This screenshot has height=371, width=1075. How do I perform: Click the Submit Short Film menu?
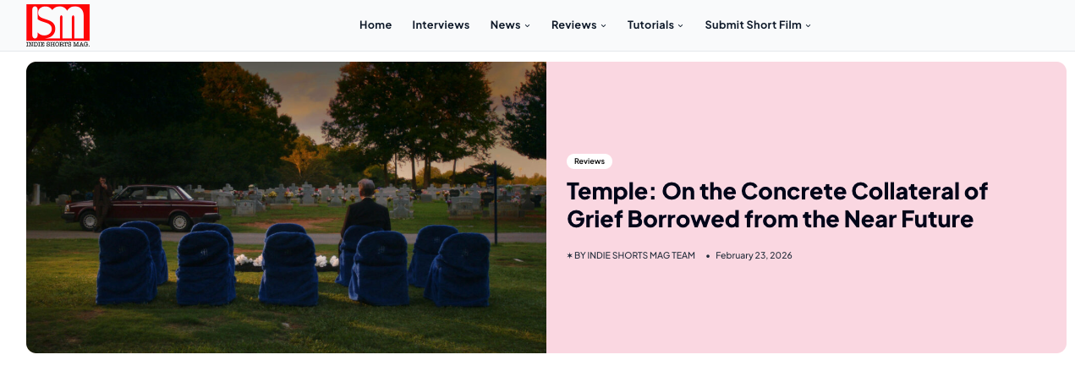[753, 25]
